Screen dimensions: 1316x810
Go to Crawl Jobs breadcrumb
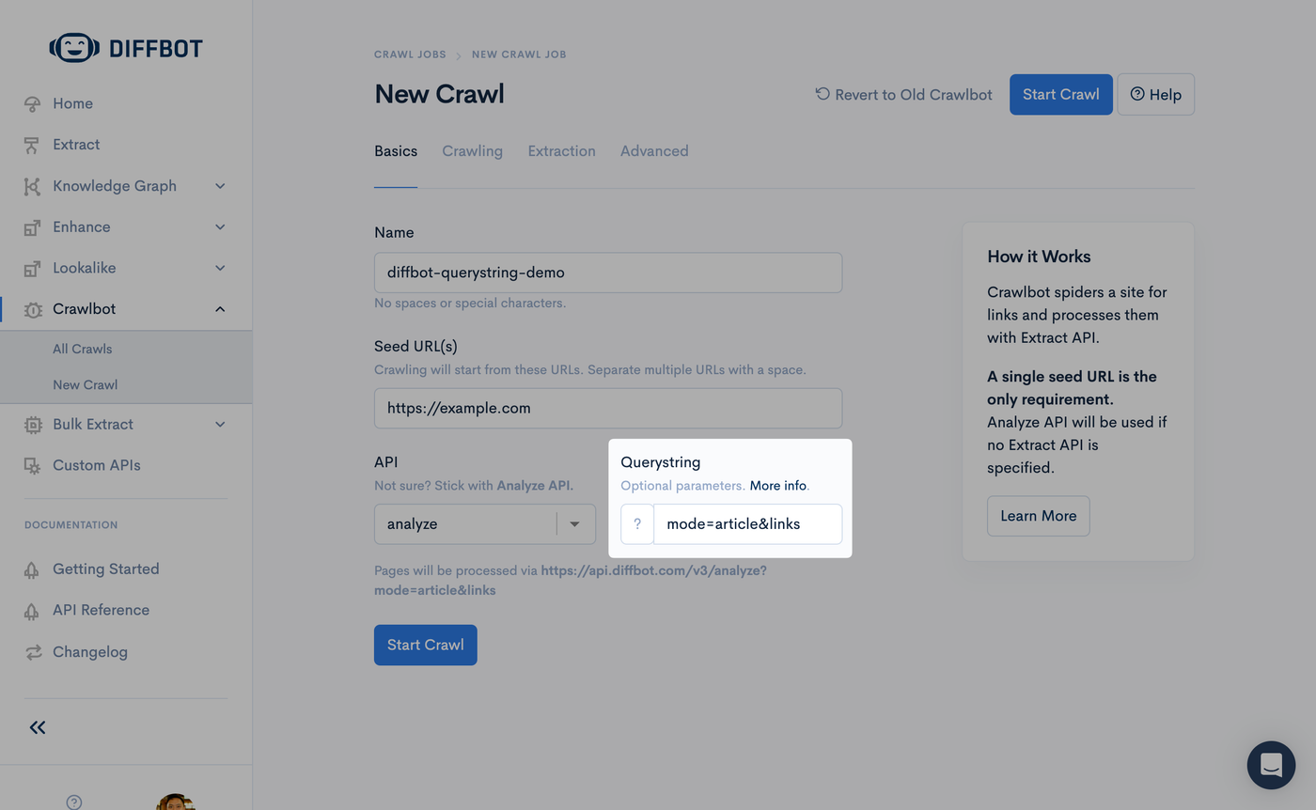(410, 55)
